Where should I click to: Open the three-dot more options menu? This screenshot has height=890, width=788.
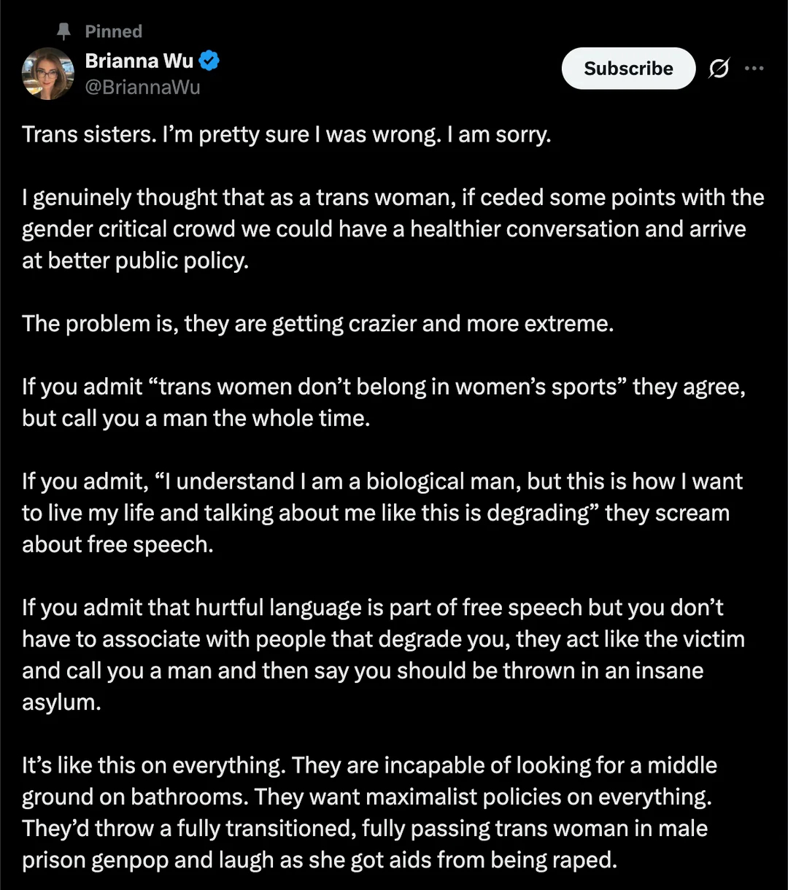point(754,69)
